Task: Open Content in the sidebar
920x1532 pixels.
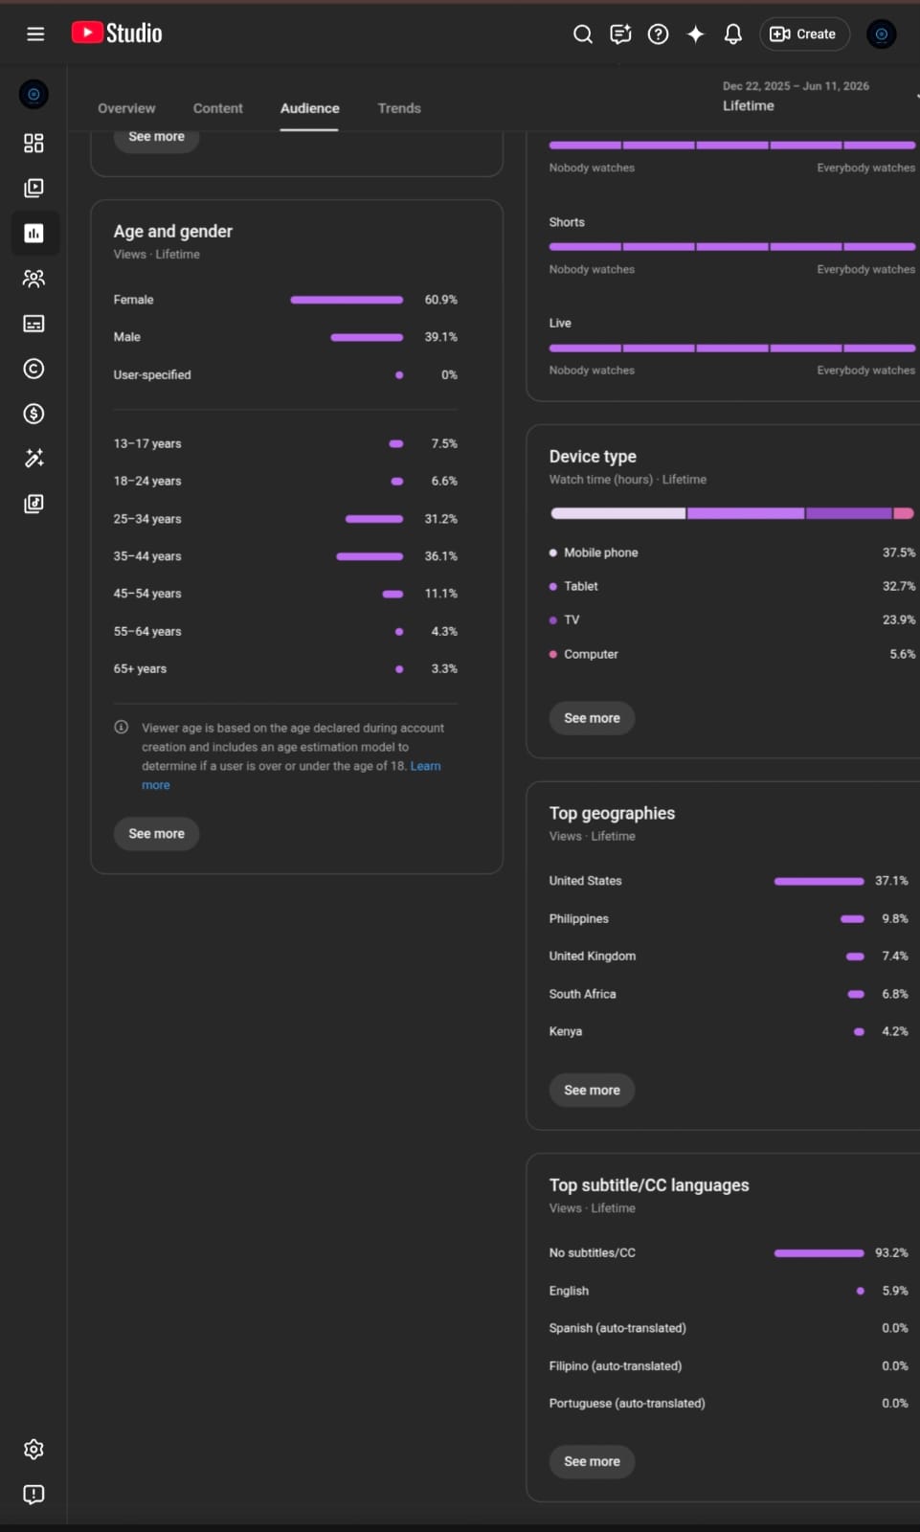Action: point(34,188)
